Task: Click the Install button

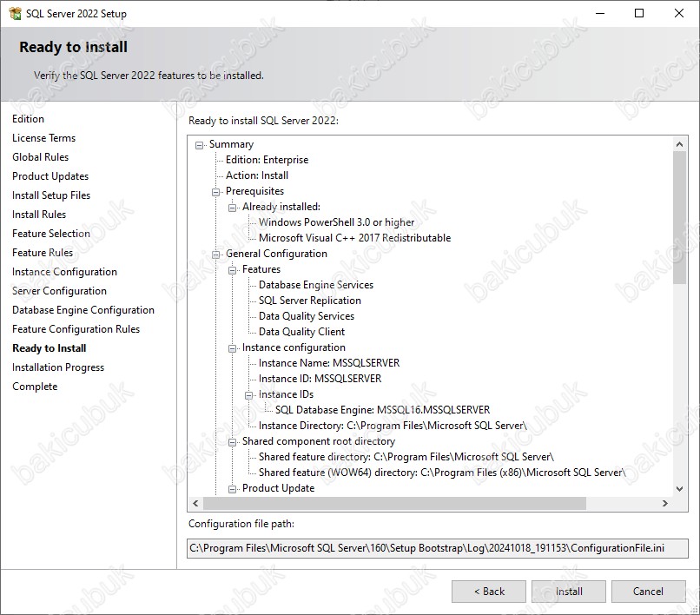Action: tap(568, 592)
